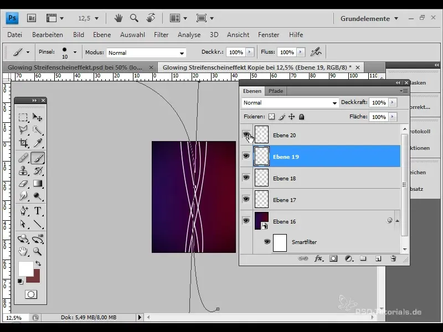Hide layer Ebene 20
This screenshot has width=443, height=332.
click(x=246, y=134)
